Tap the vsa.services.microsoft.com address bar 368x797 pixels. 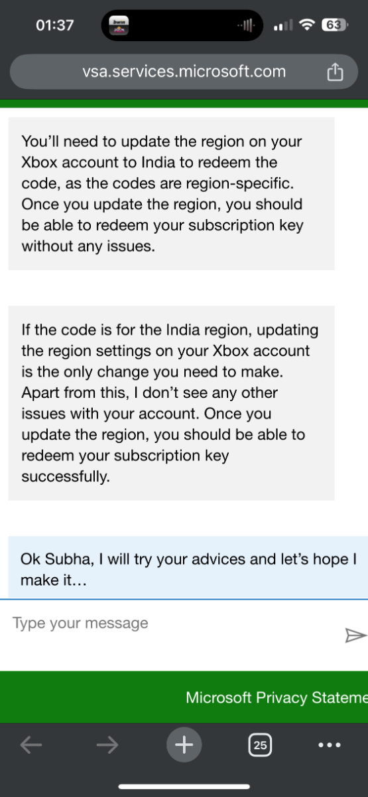(x=184, y=72)
